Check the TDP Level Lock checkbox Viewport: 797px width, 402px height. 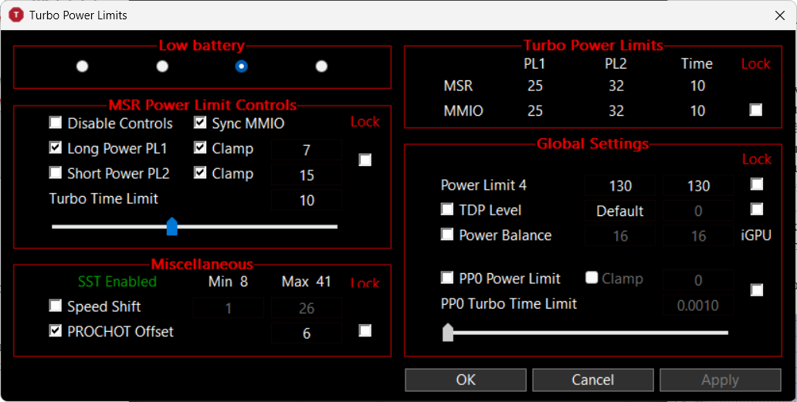[757, 209]
